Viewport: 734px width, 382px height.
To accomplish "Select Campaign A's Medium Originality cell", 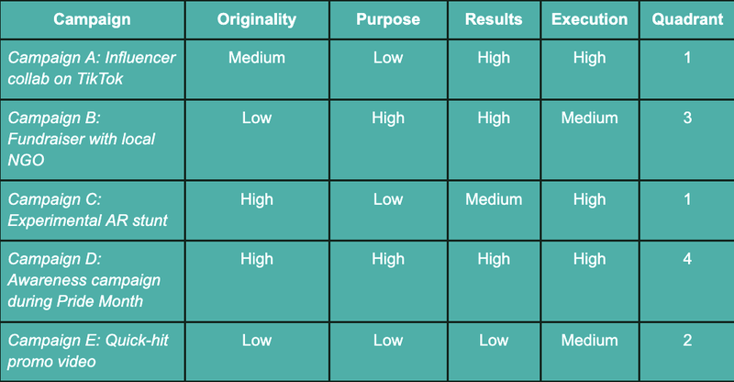I will [x=256, y=58].
